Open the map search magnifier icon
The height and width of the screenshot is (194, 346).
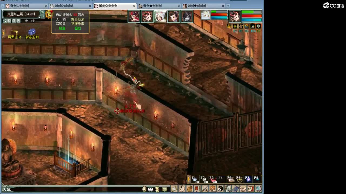click(43, 16)
